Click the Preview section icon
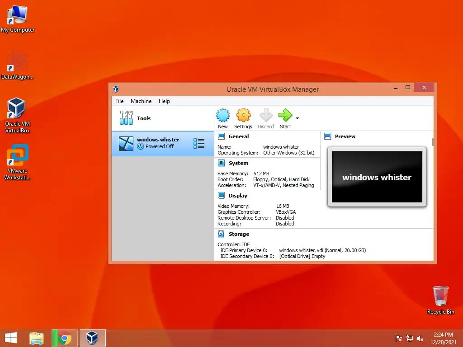The width and height of the screenshot is (463, 347). click(x=327, y=136)
